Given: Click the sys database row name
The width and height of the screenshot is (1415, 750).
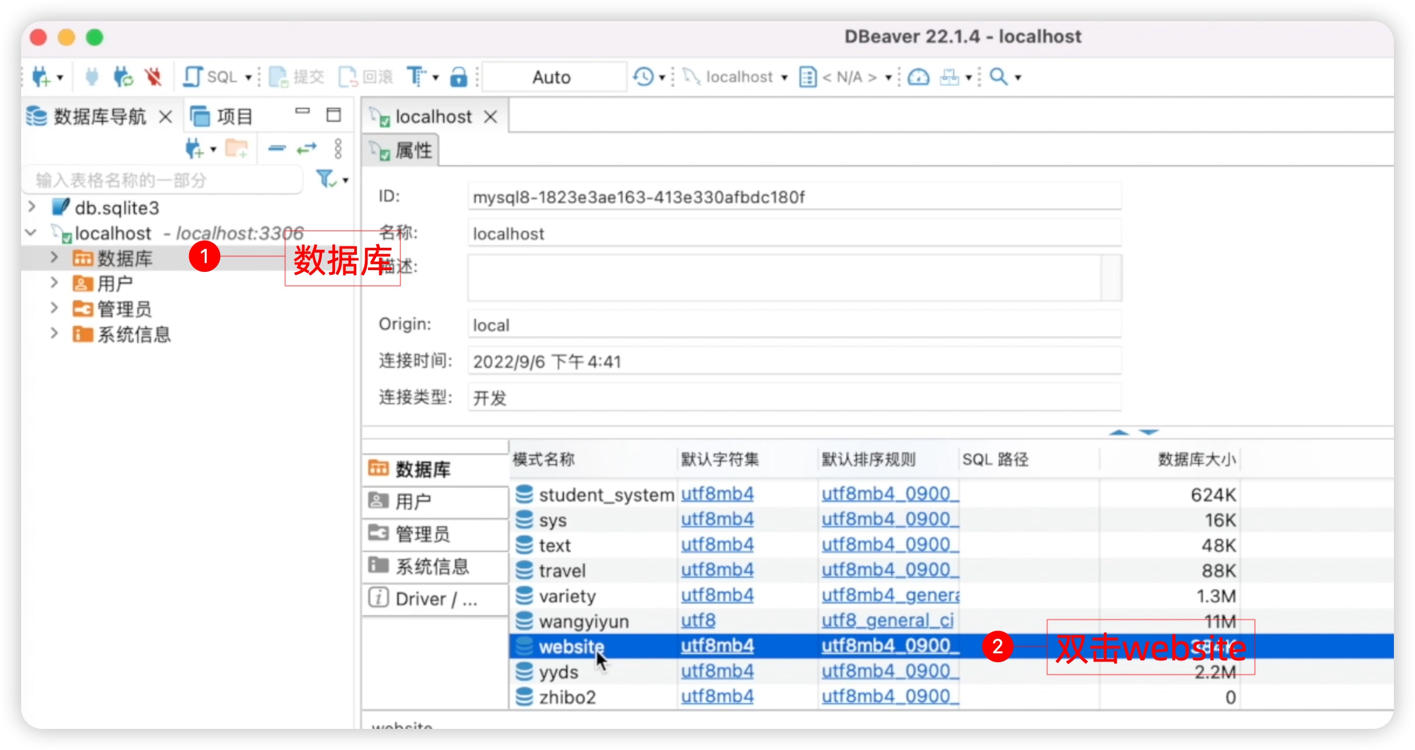Looking at the screenshot, I should click(553, 520).
